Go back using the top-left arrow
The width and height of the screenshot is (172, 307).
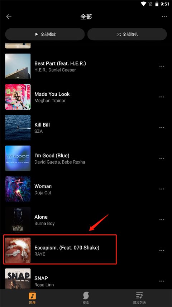(x=9, y=17)
